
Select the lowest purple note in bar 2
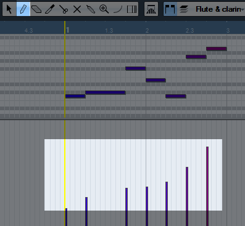tap(176, 96)
